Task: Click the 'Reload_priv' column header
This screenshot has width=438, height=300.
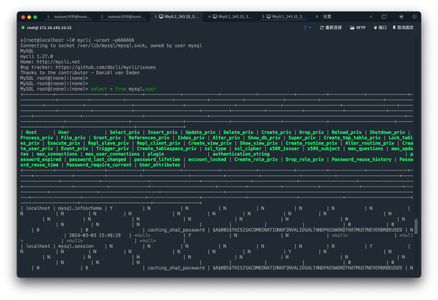Action: pyautogui.click(x=347, y=132)
